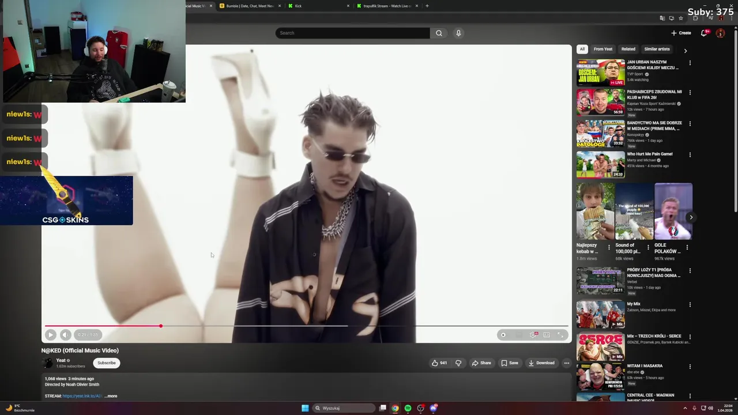
Task: Open options menu for PRÓBY LOŻY T1 video
Action: pyautogui.click(x=690, y=271)
